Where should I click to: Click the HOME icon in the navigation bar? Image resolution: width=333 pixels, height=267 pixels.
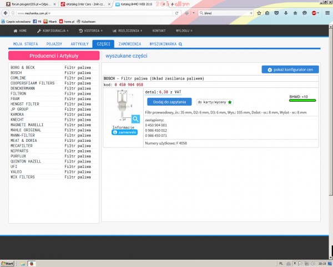click(x=16, y=31)
